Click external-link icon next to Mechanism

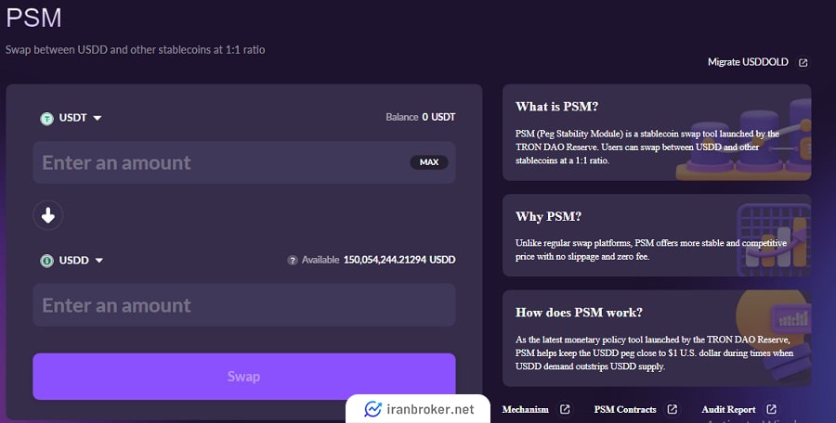coord(565,409)
